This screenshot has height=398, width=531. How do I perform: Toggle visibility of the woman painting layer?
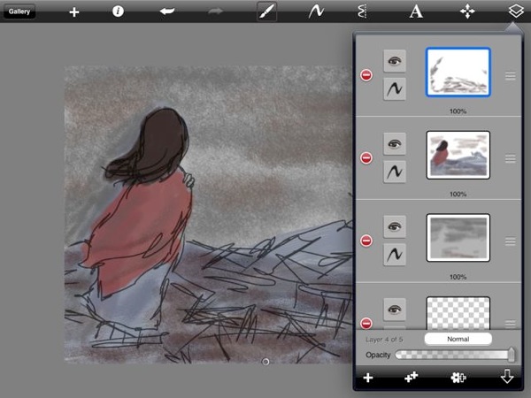click(x=395, y=142)
